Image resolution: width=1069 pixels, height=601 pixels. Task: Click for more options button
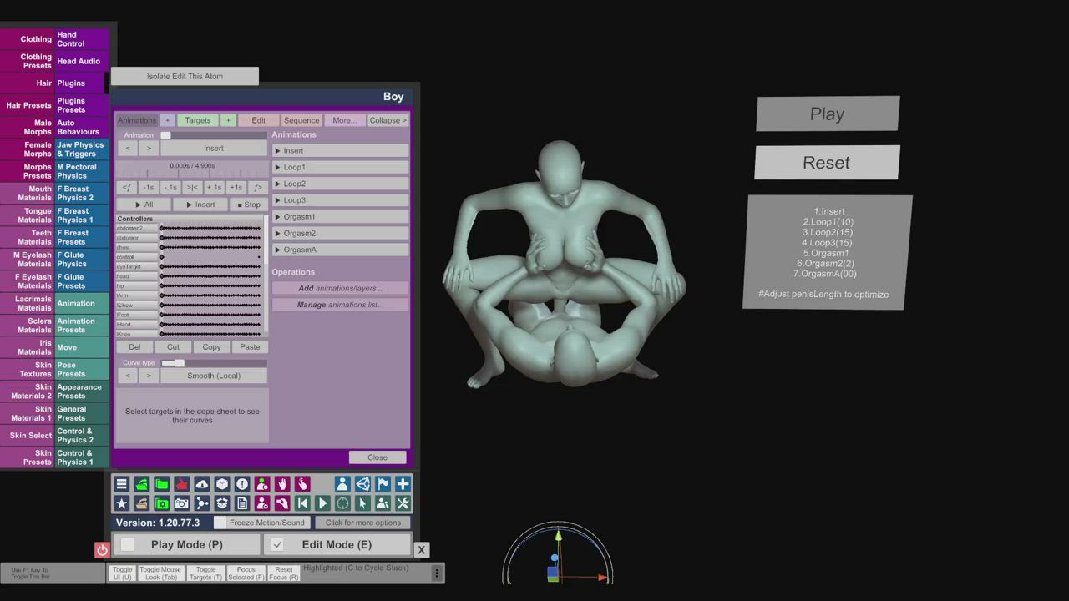363,523
